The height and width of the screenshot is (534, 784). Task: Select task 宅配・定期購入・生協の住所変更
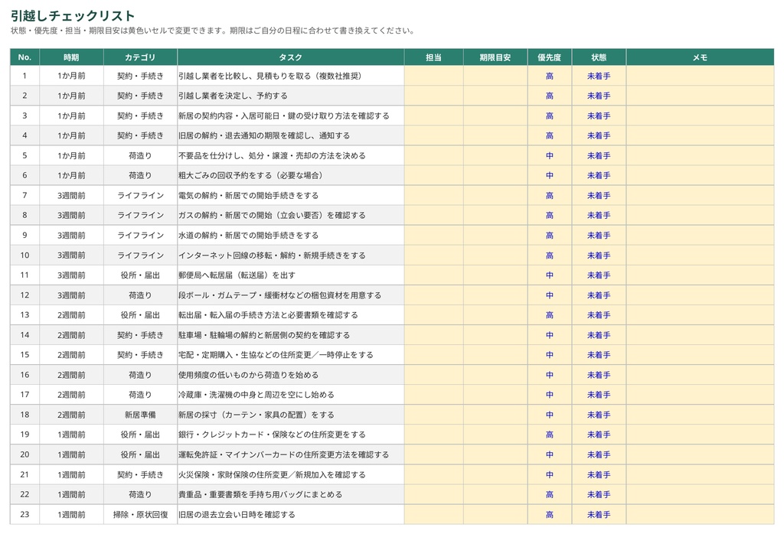pos(290,355)
